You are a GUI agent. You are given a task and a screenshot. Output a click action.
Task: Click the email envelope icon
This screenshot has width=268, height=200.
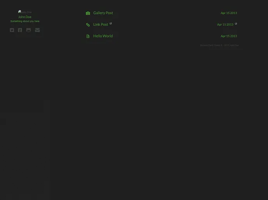(37, 30)
